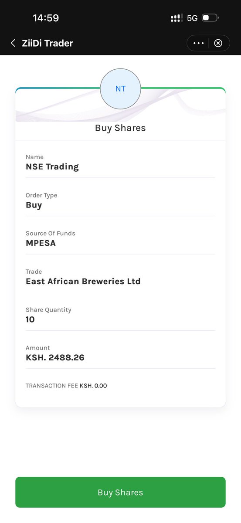Open the Source Of Funds MPESA field

pyautogui.click(x=120, y=239)
